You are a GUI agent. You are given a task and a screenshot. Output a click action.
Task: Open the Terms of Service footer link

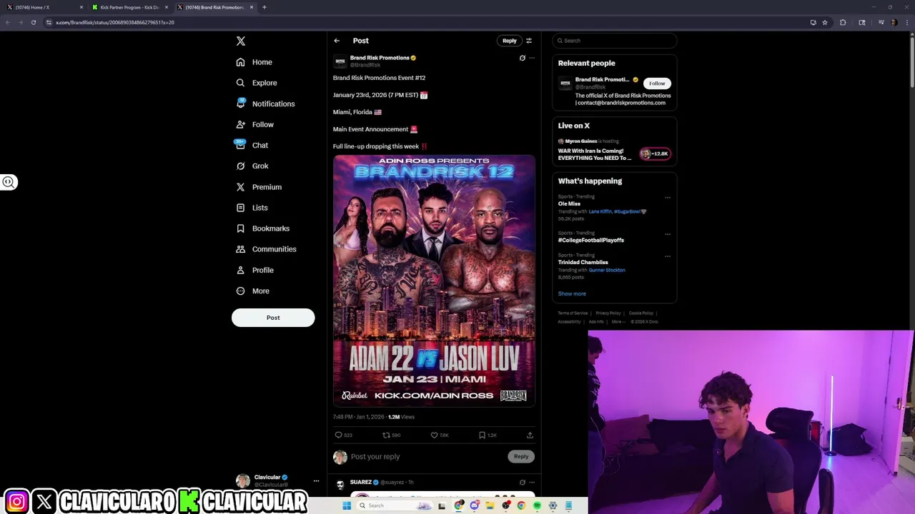[573, 313]
